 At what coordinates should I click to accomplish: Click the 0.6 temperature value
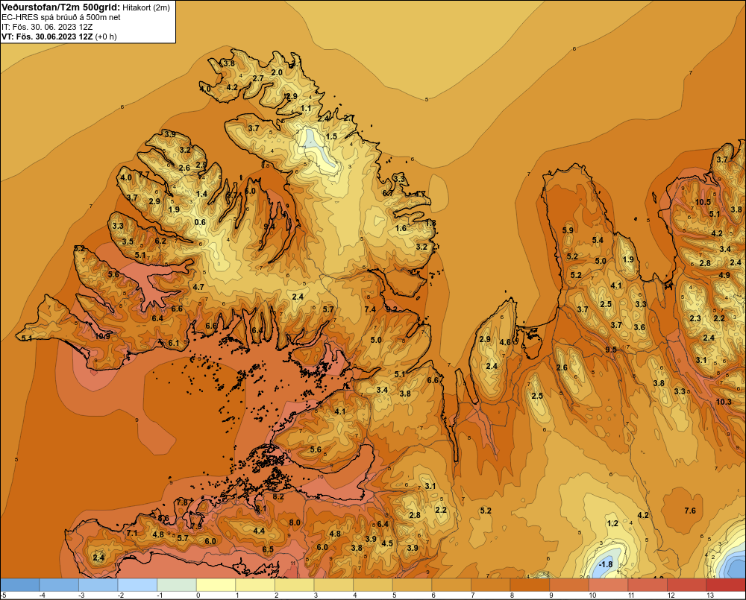tap(200, 223)
